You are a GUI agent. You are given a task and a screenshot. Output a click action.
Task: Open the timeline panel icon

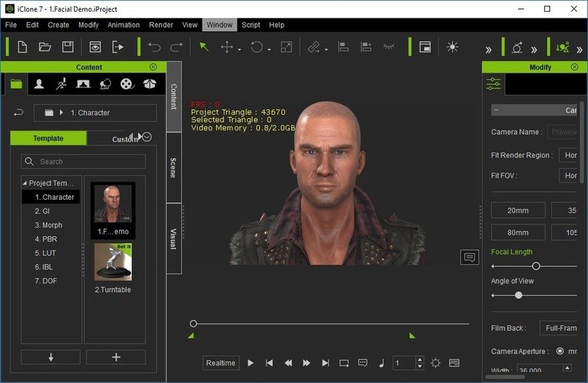[454, 363]
